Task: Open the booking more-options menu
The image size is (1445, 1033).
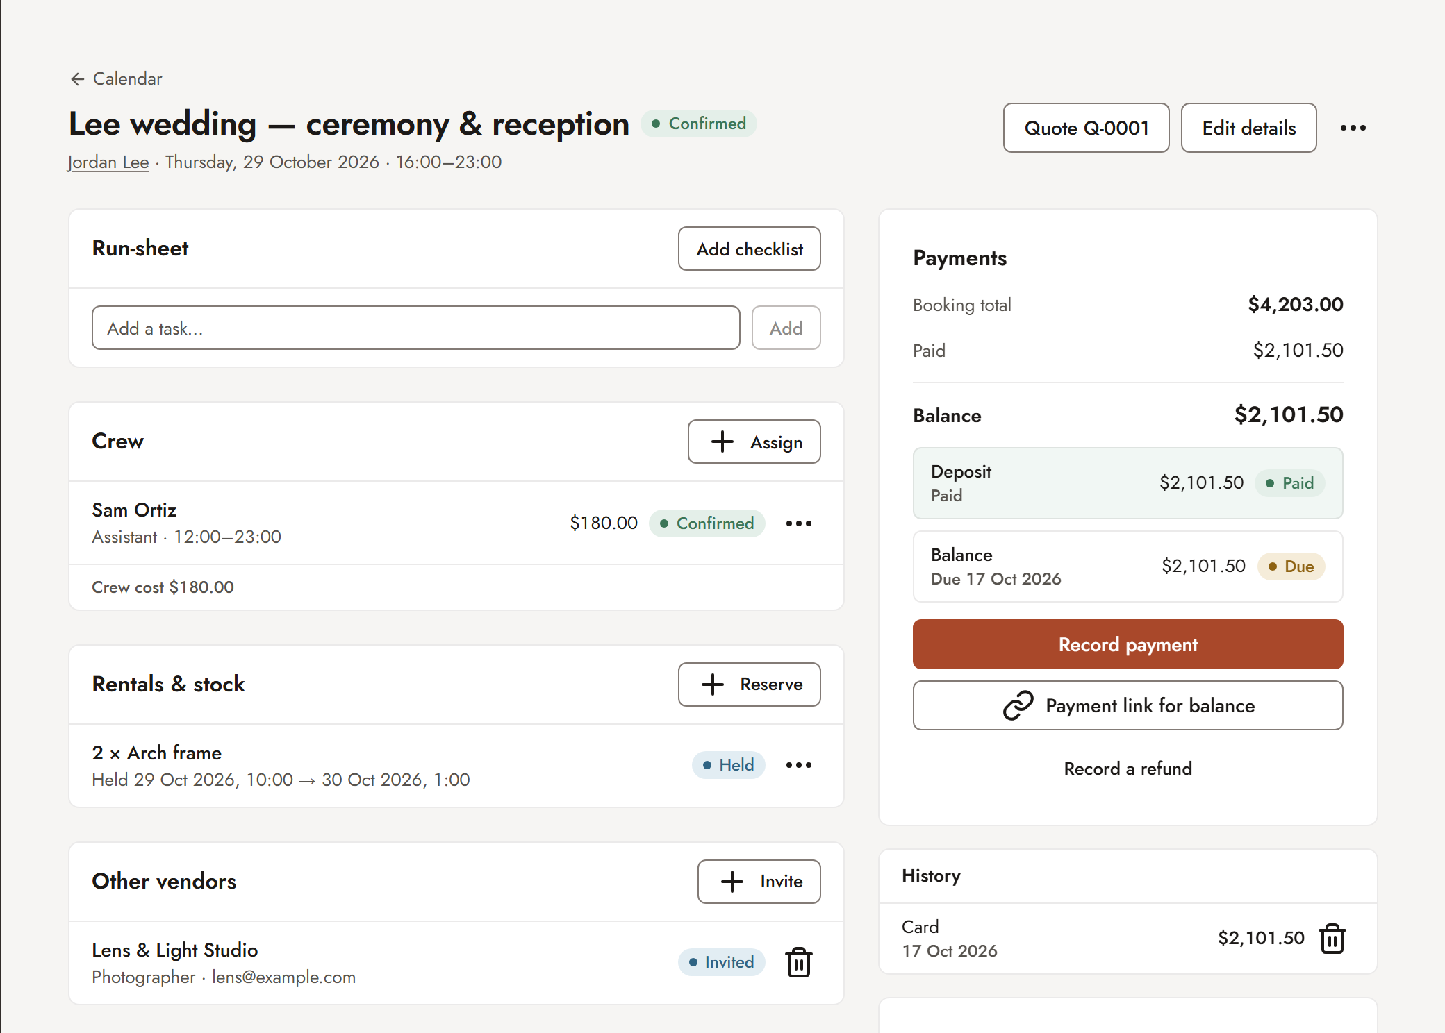Action: click(x=1353, y=128)
